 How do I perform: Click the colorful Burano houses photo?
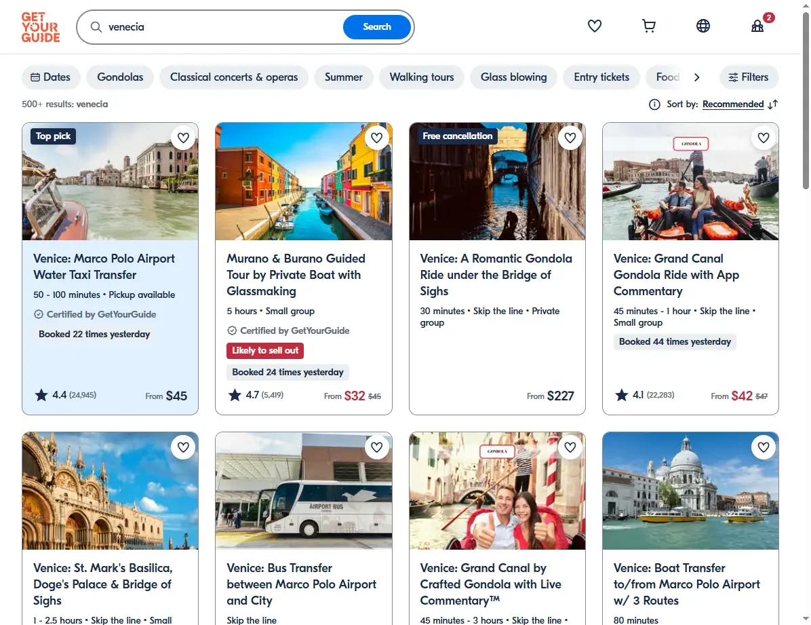click(304, 181)
